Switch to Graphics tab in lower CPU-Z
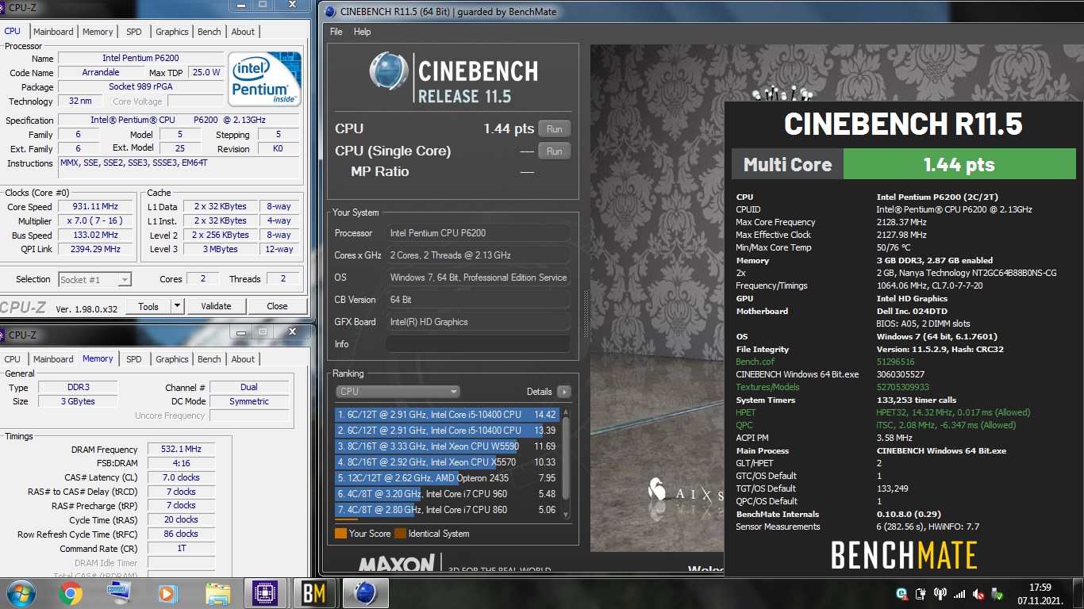Screen dimensions: 1084x609 pyautogui.click(x=172, y=359)
